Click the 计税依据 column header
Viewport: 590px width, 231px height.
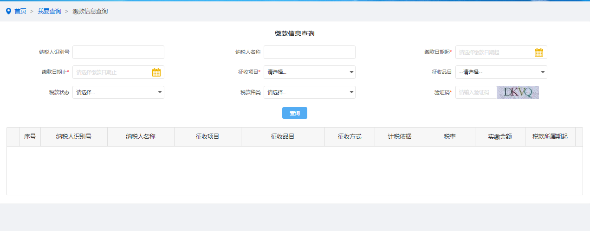click(x=400, y=137)
